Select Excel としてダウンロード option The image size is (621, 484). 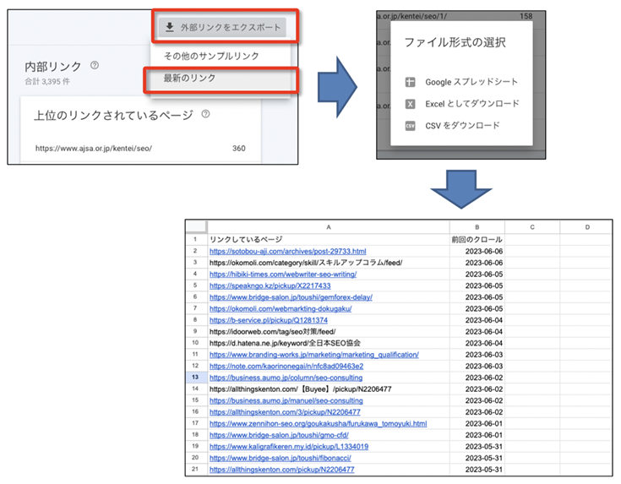point(461,104)
